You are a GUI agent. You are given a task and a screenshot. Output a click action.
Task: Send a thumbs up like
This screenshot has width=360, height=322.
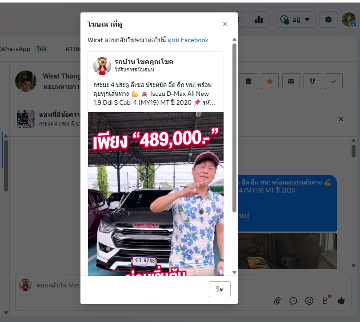tap(341, 300)
